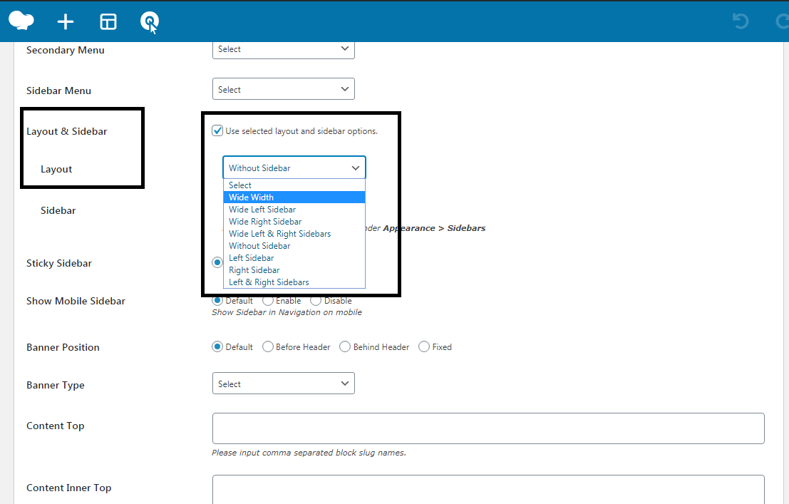Choose 'Select' option in layout list

point(294,185)
